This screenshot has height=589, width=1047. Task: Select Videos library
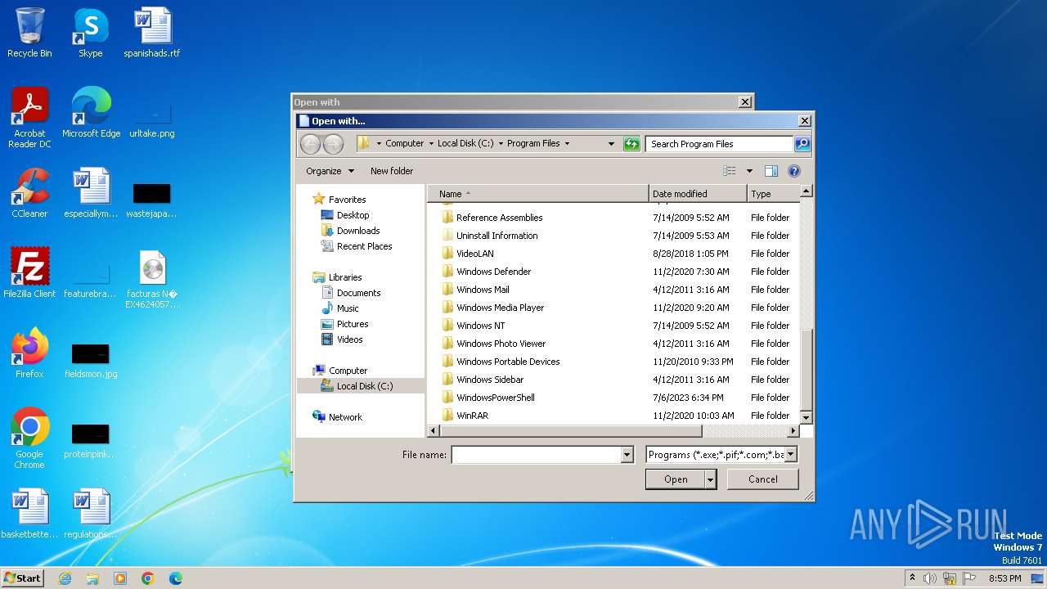(x=349, y=339)
